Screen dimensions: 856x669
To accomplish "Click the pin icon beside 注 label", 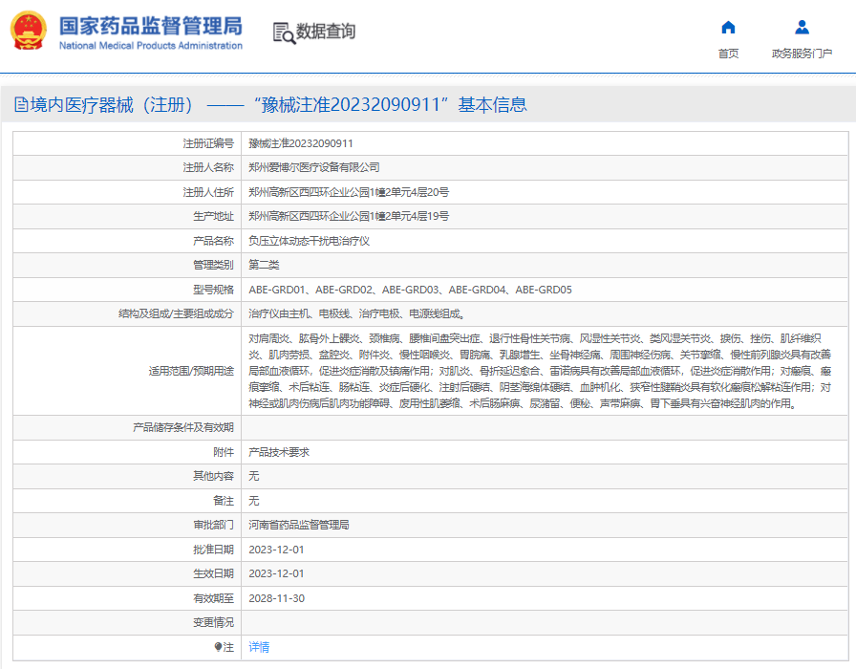I will tap(217, 647).
